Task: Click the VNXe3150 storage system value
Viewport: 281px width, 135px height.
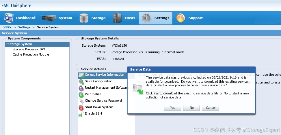Action: pyautogui.click(x=119, y=45)
